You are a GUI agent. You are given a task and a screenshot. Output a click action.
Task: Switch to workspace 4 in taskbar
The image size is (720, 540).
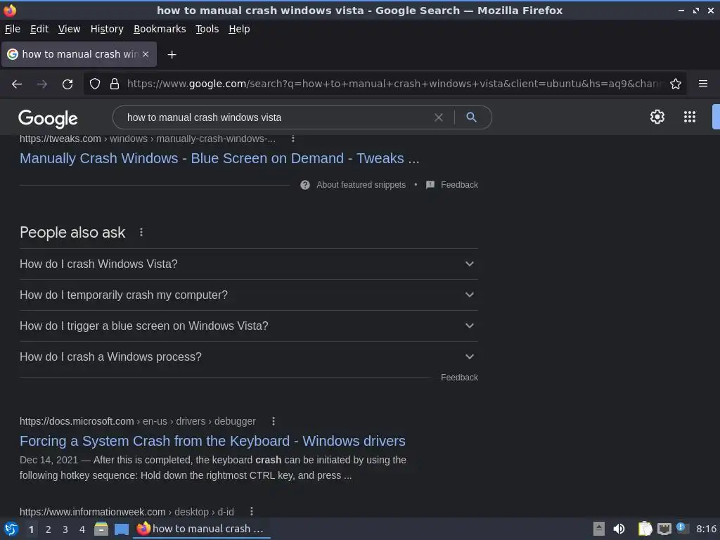(x=82, y=529)
